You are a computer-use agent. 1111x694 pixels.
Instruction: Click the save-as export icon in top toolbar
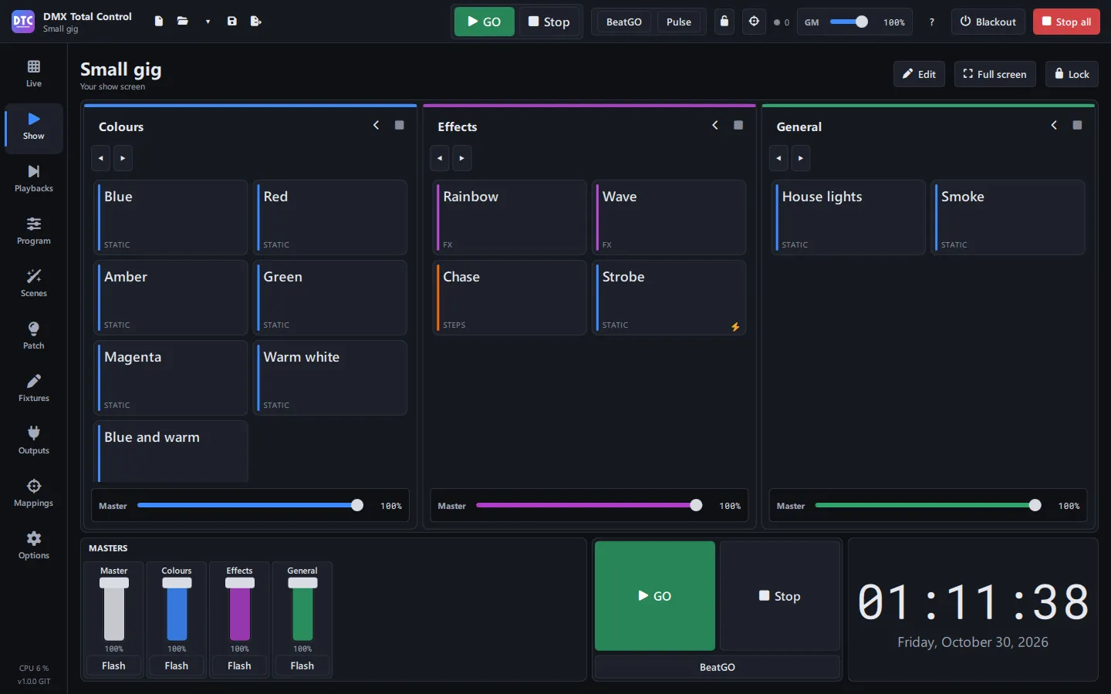click(256, 22)
